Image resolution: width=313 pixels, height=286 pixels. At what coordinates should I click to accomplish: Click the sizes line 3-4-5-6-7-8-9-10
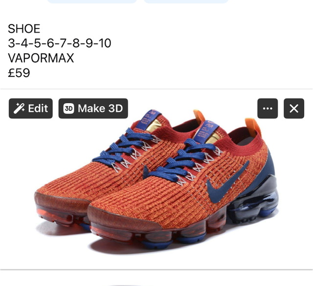click(60, 43)
